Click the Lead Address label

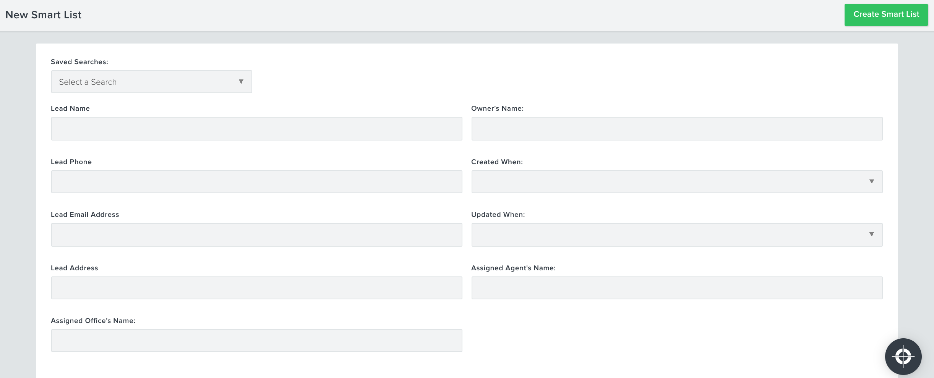74,268
